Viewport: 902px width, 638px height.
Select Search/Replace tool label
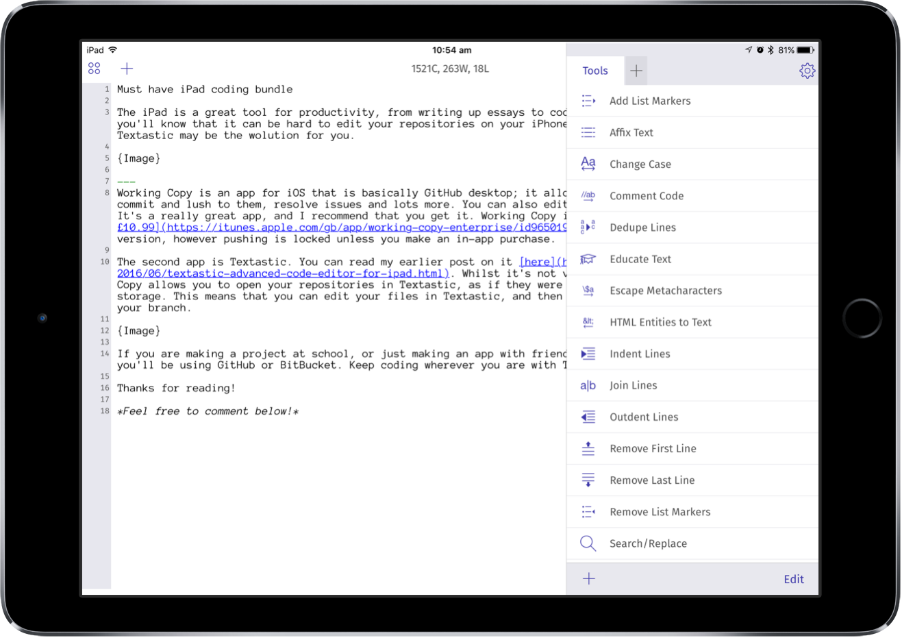click(x=648, y=543)
